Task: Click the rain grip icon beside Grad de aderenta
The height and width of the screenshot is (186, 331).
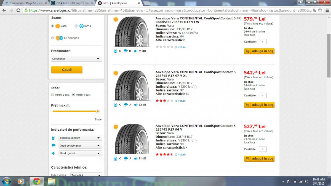Action: click(54, 145)
